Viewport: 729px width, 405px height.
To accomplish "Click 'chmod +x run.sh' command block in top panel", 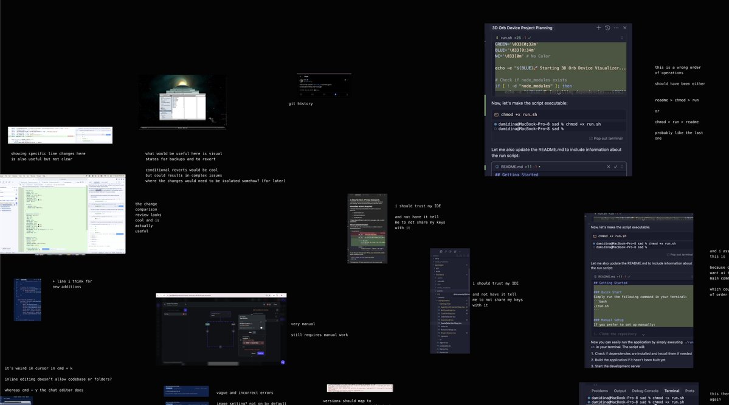I will (x=559, y=114).
